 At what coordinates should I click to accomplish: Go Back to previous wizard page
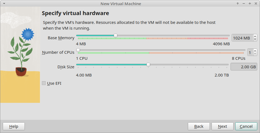199,126
